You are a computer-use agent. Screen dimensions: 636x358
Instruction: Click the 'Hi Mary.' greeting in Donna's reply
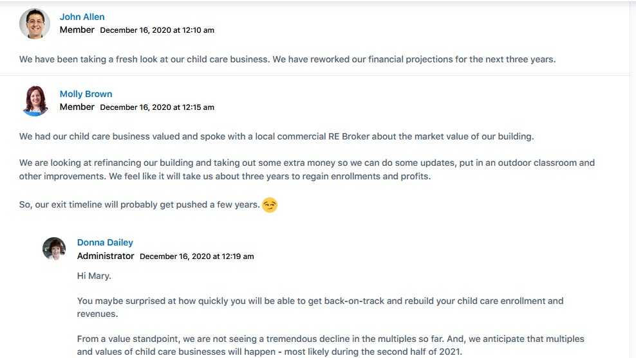click(94, 276)
